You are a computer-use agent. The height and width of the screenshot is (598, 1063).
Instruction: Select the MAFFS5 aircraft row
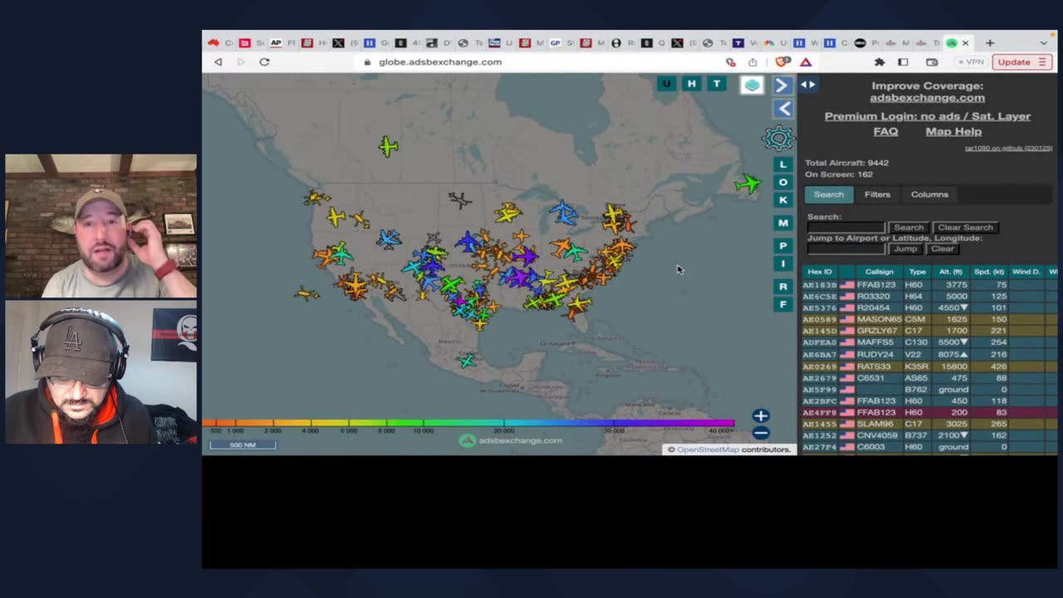[x=929, y=343]
